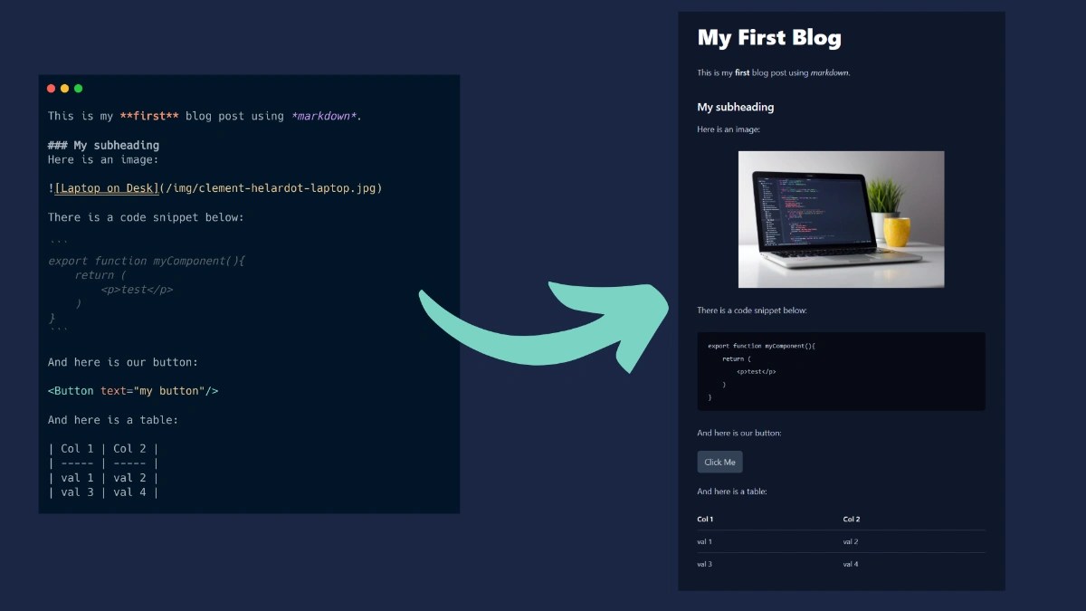Viewport: 1086px width, 611px height.
Task: Select the My subheading title in the preview
Action: [735, 107]
